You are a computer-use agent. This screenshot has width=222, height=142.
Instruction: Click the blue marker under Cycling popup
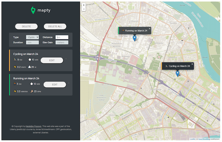click(178, 73)
